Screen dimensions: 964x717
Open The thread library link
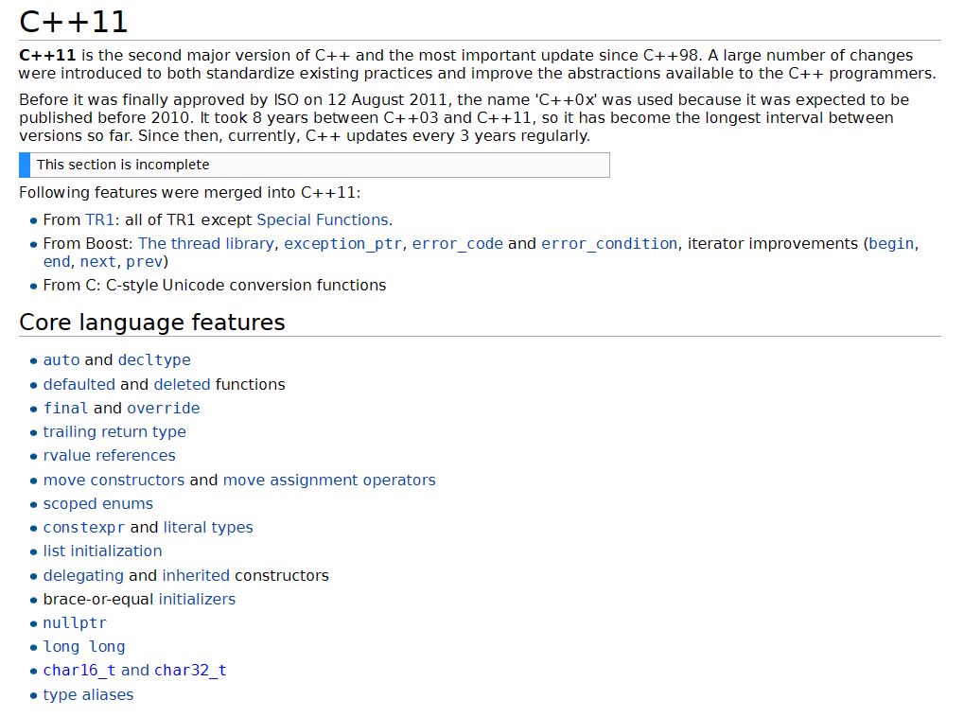click(x=205, y=244)
